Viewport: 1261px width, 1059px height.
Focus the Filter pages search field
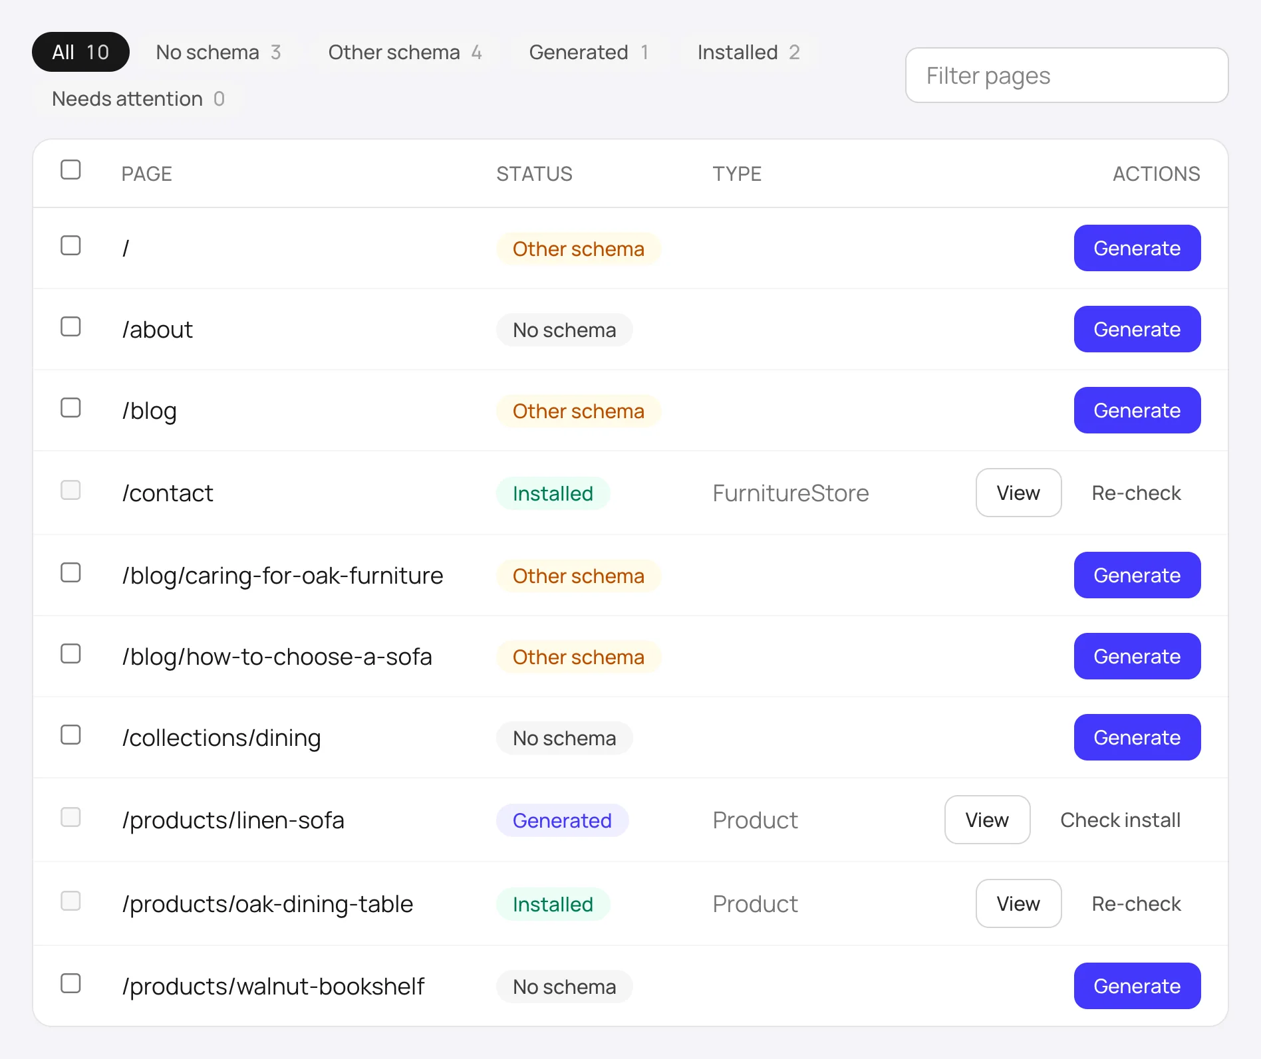(x=1067, y=75)
